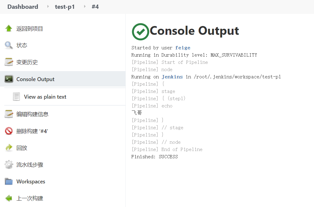Click the green left arrow for 上一次构建

point(9,198)
